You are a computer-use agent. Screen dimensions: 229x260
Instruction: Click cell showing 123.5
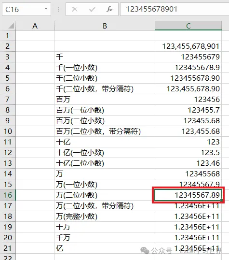[188, 152]
